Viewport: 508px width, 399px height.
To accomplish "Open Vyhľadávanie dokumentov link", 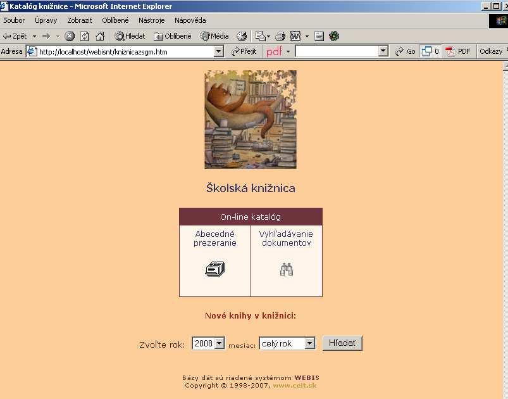I will coord(287,238).
